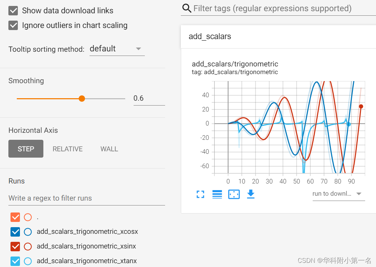Fit the chart domain to data
This screenshot has width=376, height=267.
pyautogui.click(x=234, y=194)
